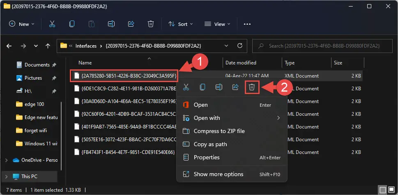Open the Open with submenu arrow
The width and height of the screenshot is (398, 195).
(278, 118)
